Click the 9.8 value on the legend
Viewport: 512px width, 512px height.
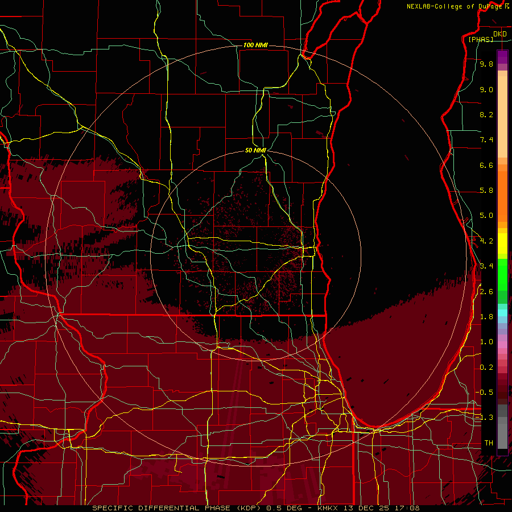pyautogui.click(x=486, y=64)
